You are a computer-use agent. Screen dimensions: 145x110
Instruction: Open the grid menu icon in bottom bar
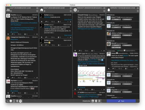(99, 101)
